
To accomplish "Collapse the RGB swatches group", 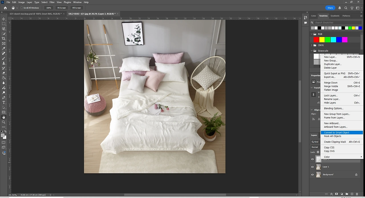I will (x=311, y=34).
